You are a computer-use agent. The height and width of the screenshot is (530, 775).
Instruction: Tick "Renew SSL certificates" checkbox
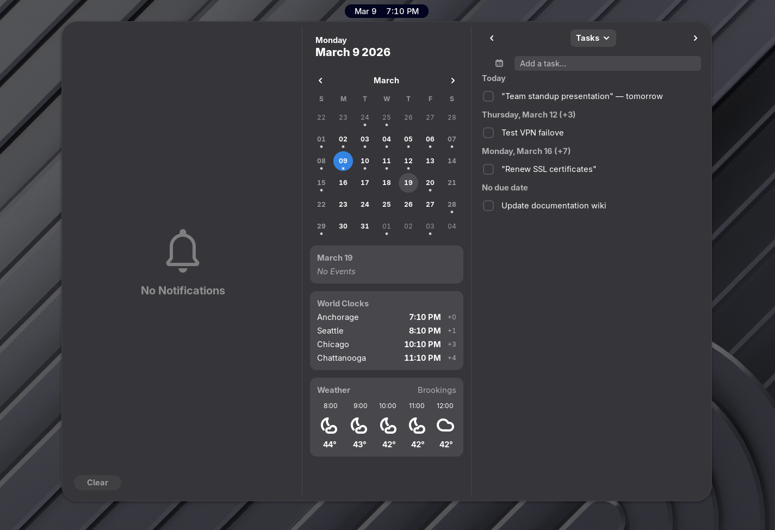[x=488, y=169]
